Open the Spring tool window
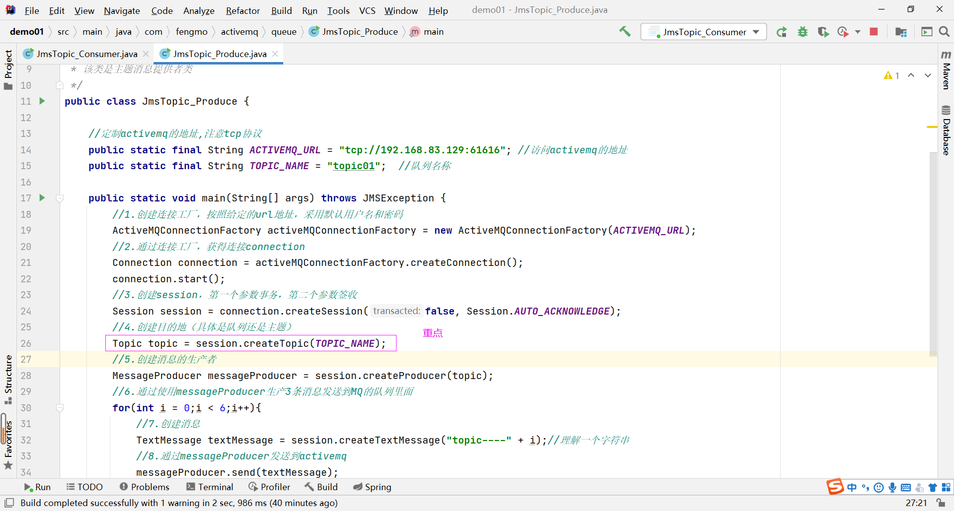 372,487
